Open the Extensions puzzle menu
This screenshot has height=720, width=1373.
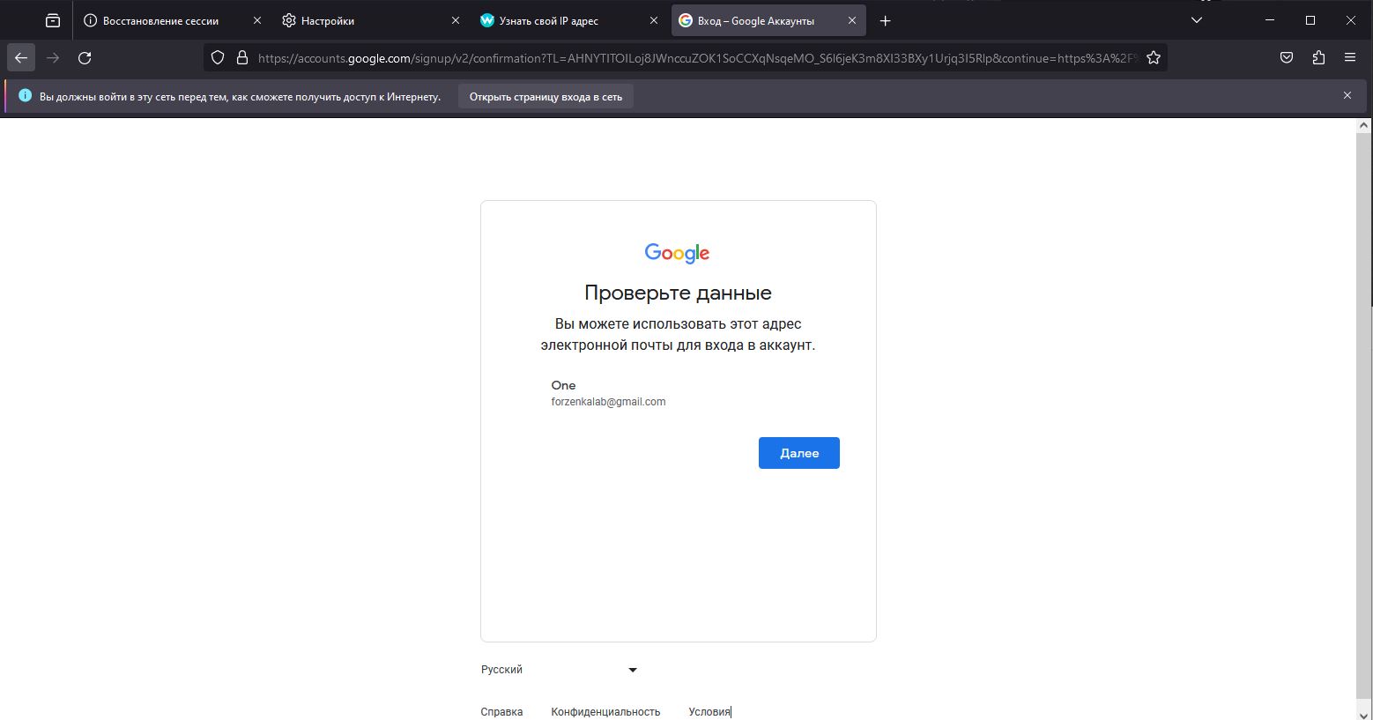point(1318,58)
